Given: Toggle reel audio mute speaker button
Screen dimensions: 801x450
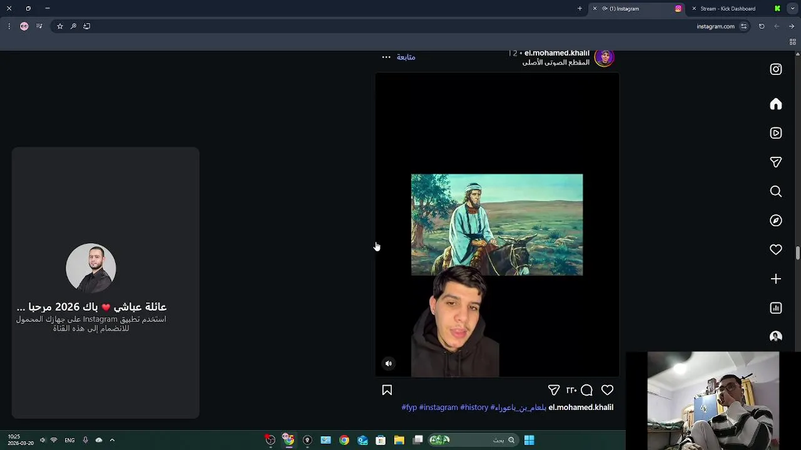Looking at the screenshot, I should tap(389, 363).
